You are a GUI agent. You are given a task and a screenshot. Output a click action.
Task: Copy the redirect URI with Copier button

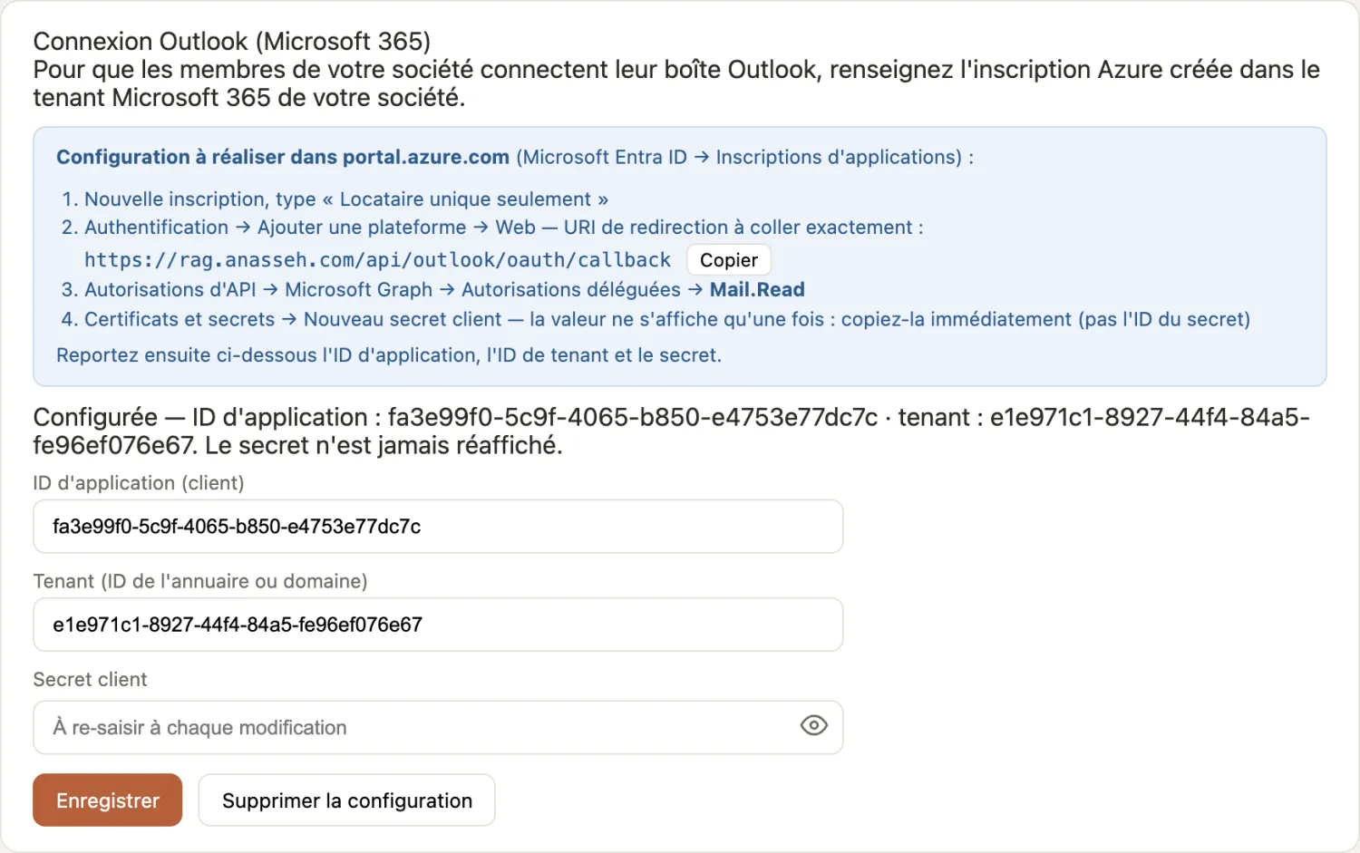coord(729,260)
